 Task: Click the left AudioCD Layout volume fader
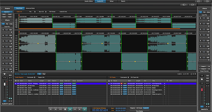(5, 84)
